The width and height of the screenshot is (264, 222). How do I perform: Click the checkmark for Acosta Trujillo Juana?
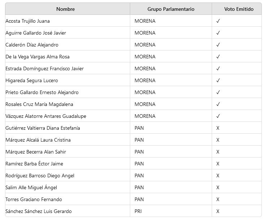(x=218, y=21)
